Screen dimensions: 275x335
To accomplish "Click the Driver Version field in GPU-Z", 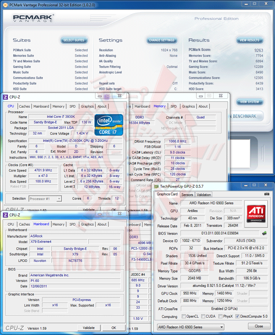I will coord(224,286).
